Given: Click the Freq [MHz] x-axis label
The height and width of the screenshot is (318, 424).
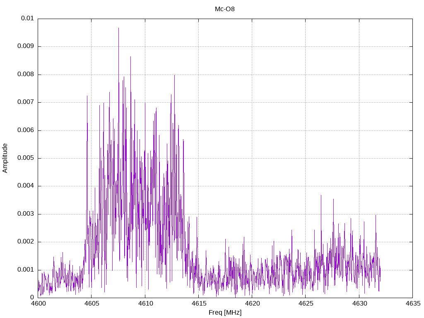Looking at the screenshot, I should 225,313.
